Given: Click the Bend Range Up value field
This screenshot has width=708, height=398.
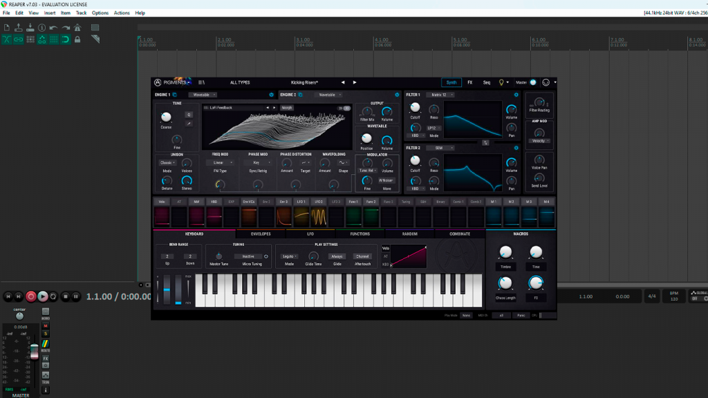Looking at the screenshot, I should click(167, 256).
